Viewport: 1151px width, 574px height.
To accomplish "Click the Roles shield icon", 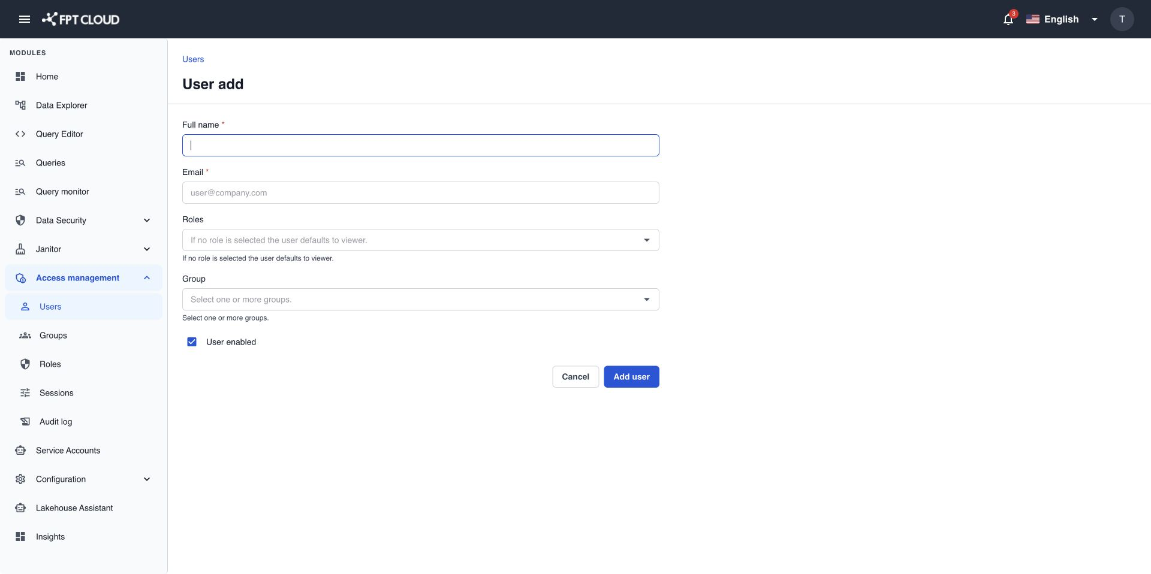I will pos(25,364).
